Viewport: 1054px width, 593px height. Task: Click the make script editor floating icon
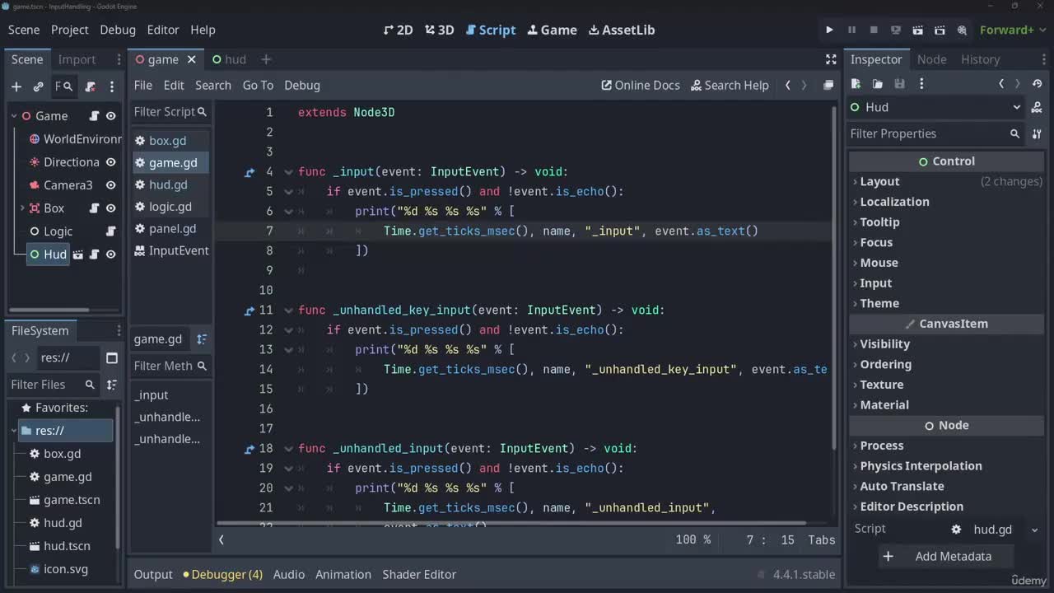click(828, 85)
